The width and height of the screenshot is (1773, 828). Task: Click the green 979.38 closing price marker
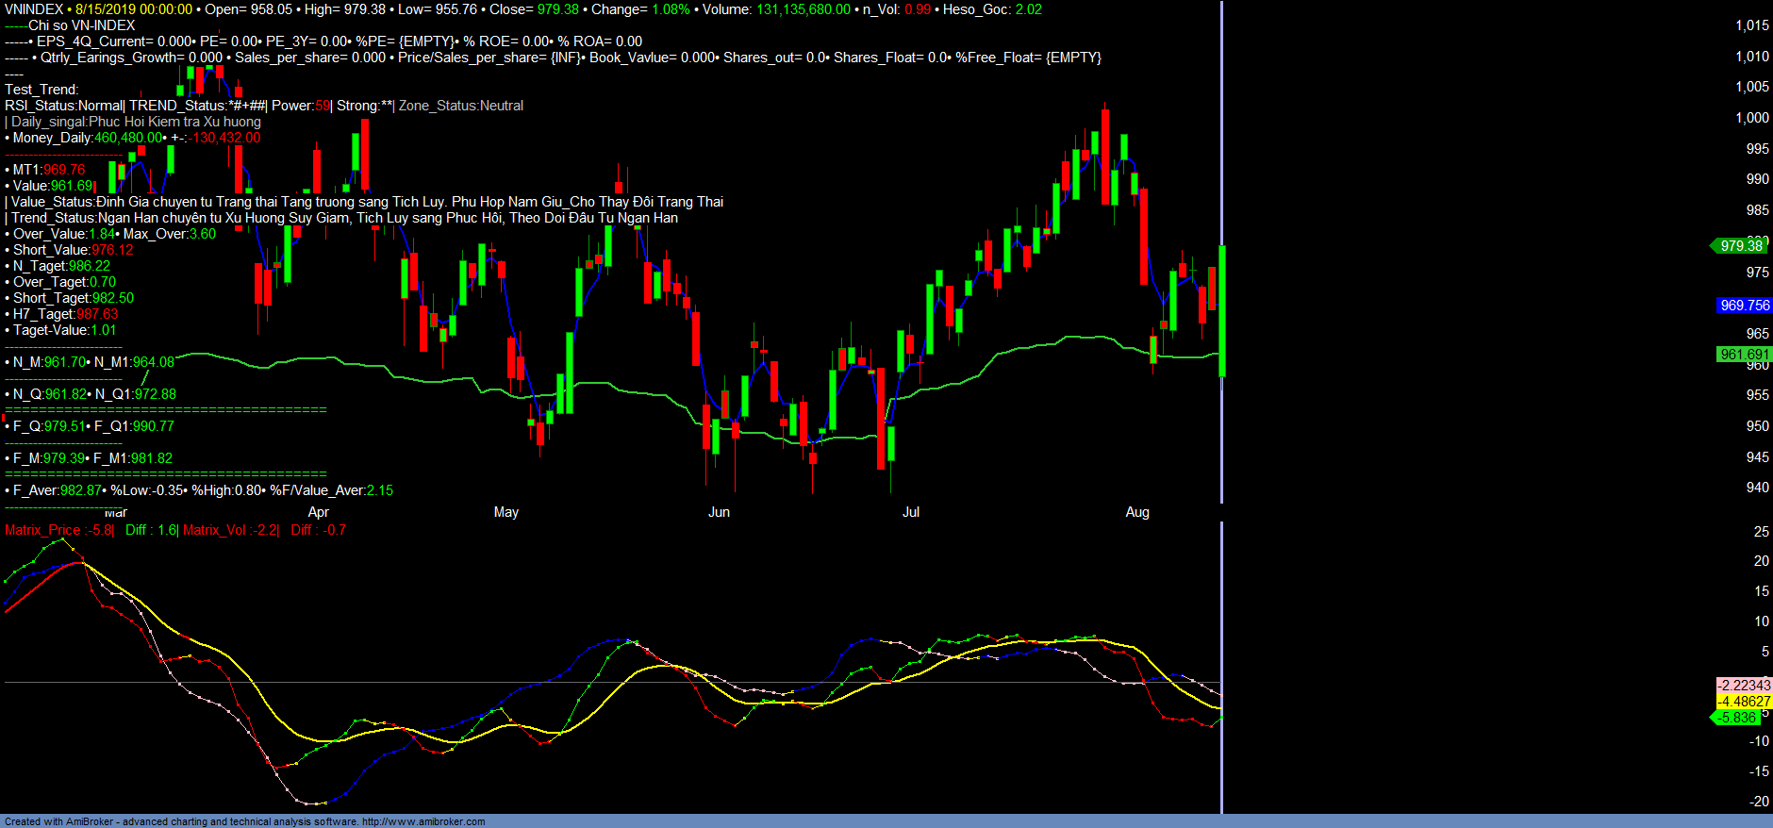(1740, 246)
